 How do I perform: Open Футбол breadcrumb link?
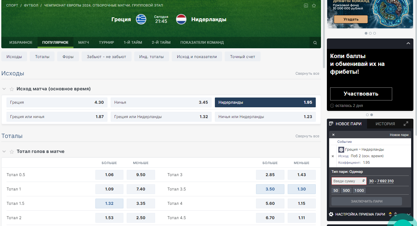[31, 6]
